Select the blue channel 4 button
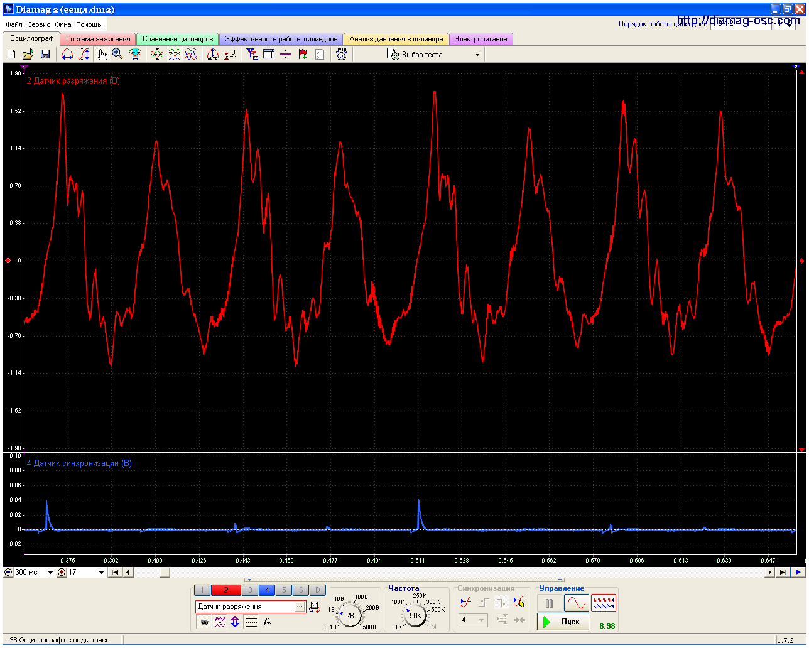809x648 pixels. [x=267, y=590]
